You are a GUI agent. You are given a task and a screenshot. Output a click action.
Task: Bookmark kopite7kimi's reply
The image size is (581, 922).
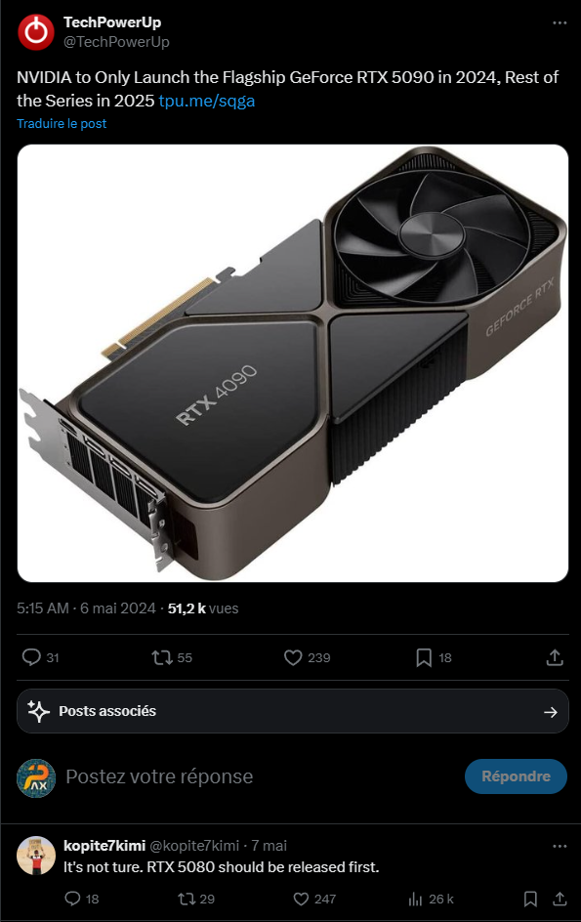tap(530, 899)
